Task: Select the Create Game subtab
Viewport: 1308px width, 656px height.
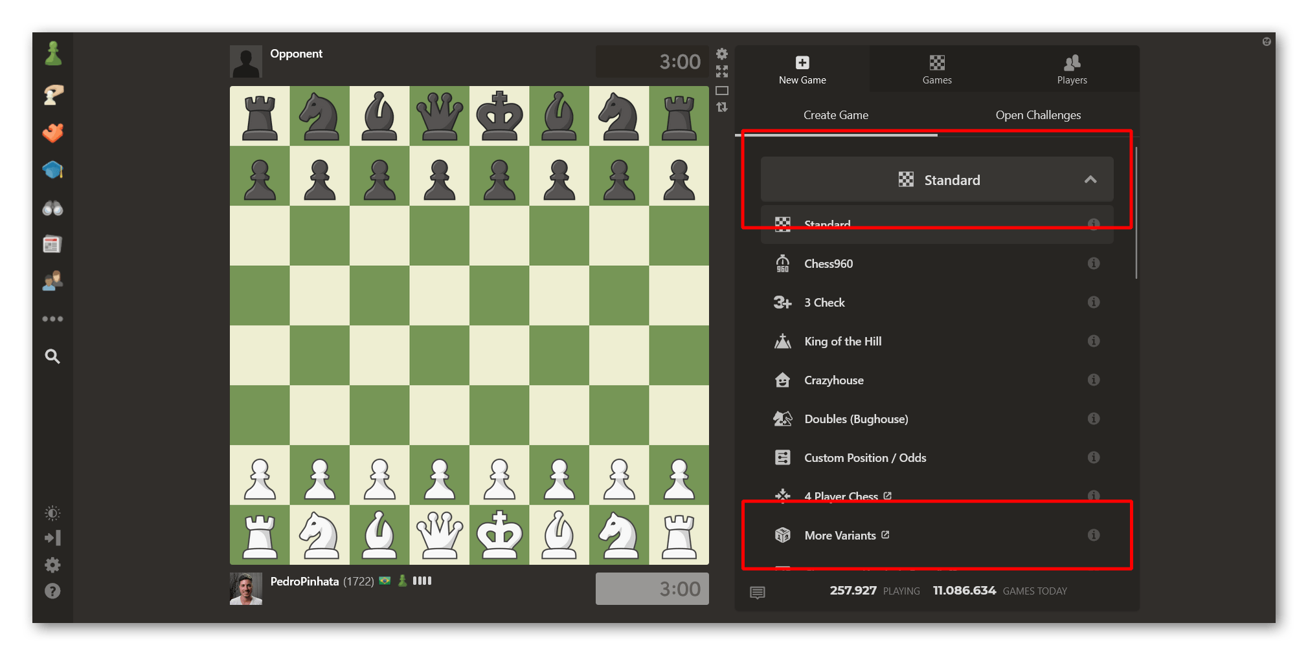Action: [836, 115]
